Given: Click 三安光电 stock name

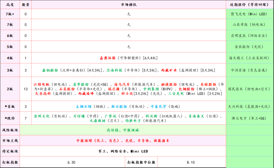Looking at the screenshot, I should coord(176,93).
